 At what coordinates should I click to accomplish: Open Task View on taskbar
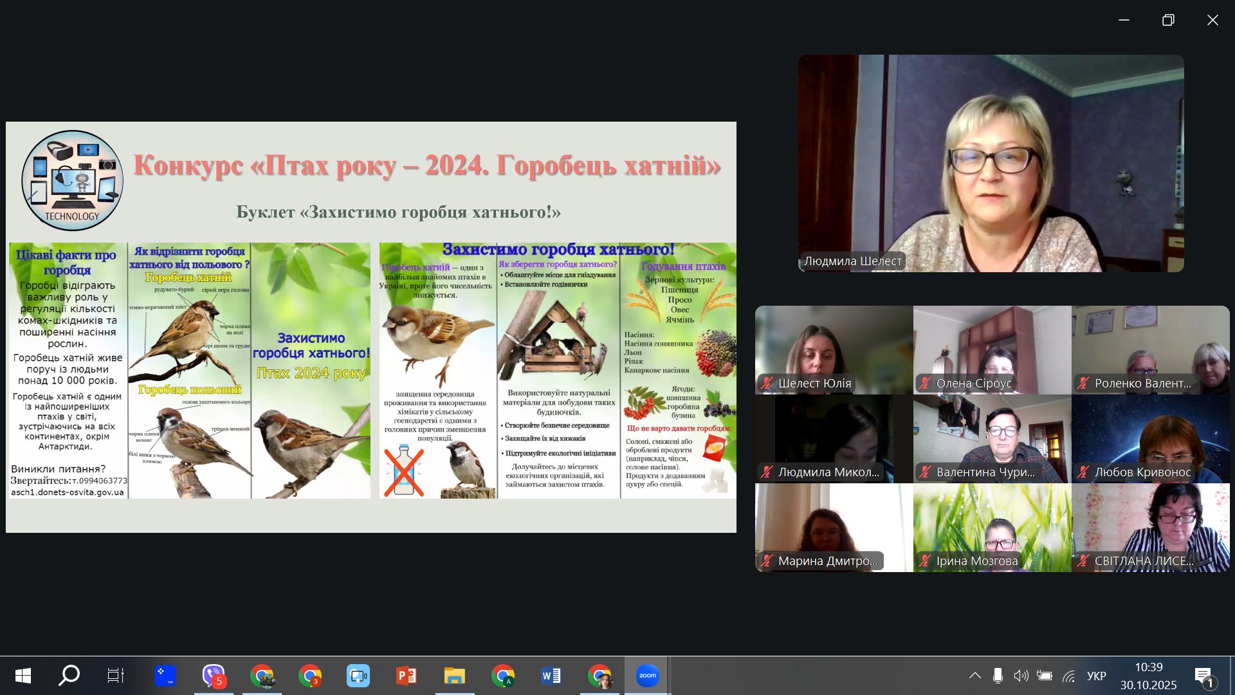click(x=116, y=676)
